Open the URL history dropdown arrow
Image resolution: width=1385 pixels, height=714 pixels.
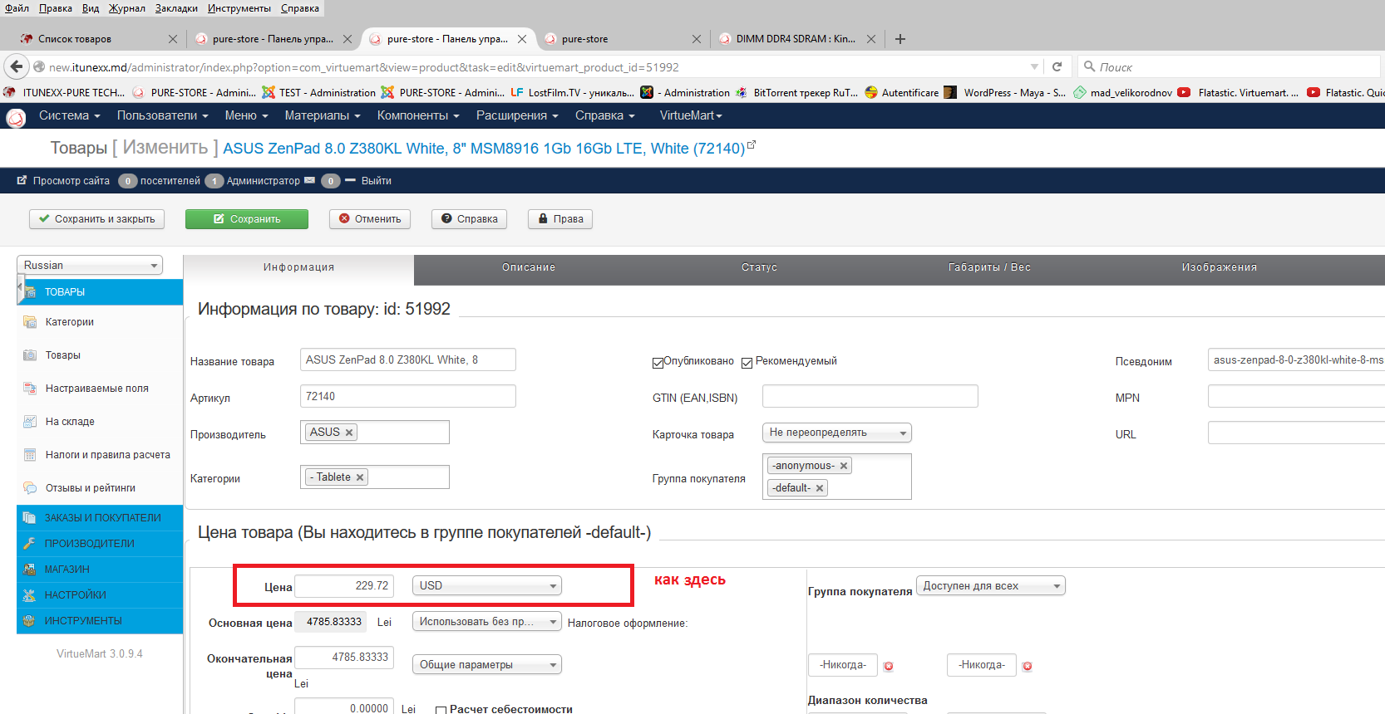point(1035,67)
